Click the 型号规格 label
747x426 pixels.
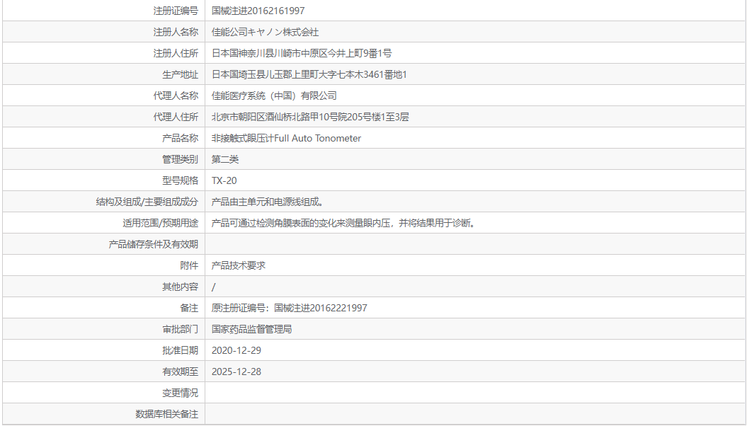pyautogui.click(x=180, y=181)
